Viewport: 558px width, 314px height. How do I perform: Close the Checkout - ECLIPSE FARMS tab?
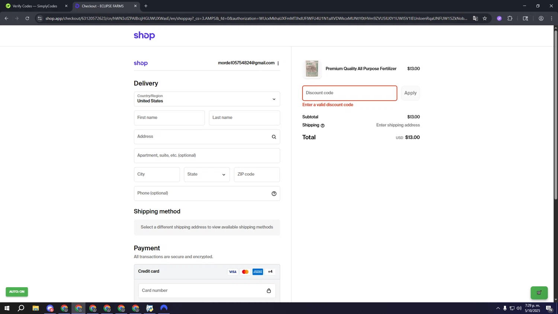135,6
